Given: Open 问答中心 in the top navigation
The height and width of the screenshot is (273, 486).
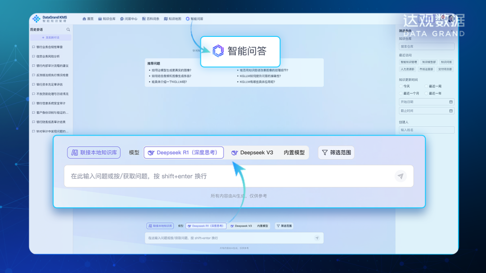Looking at the screenshot, I should tap(129, 19).
